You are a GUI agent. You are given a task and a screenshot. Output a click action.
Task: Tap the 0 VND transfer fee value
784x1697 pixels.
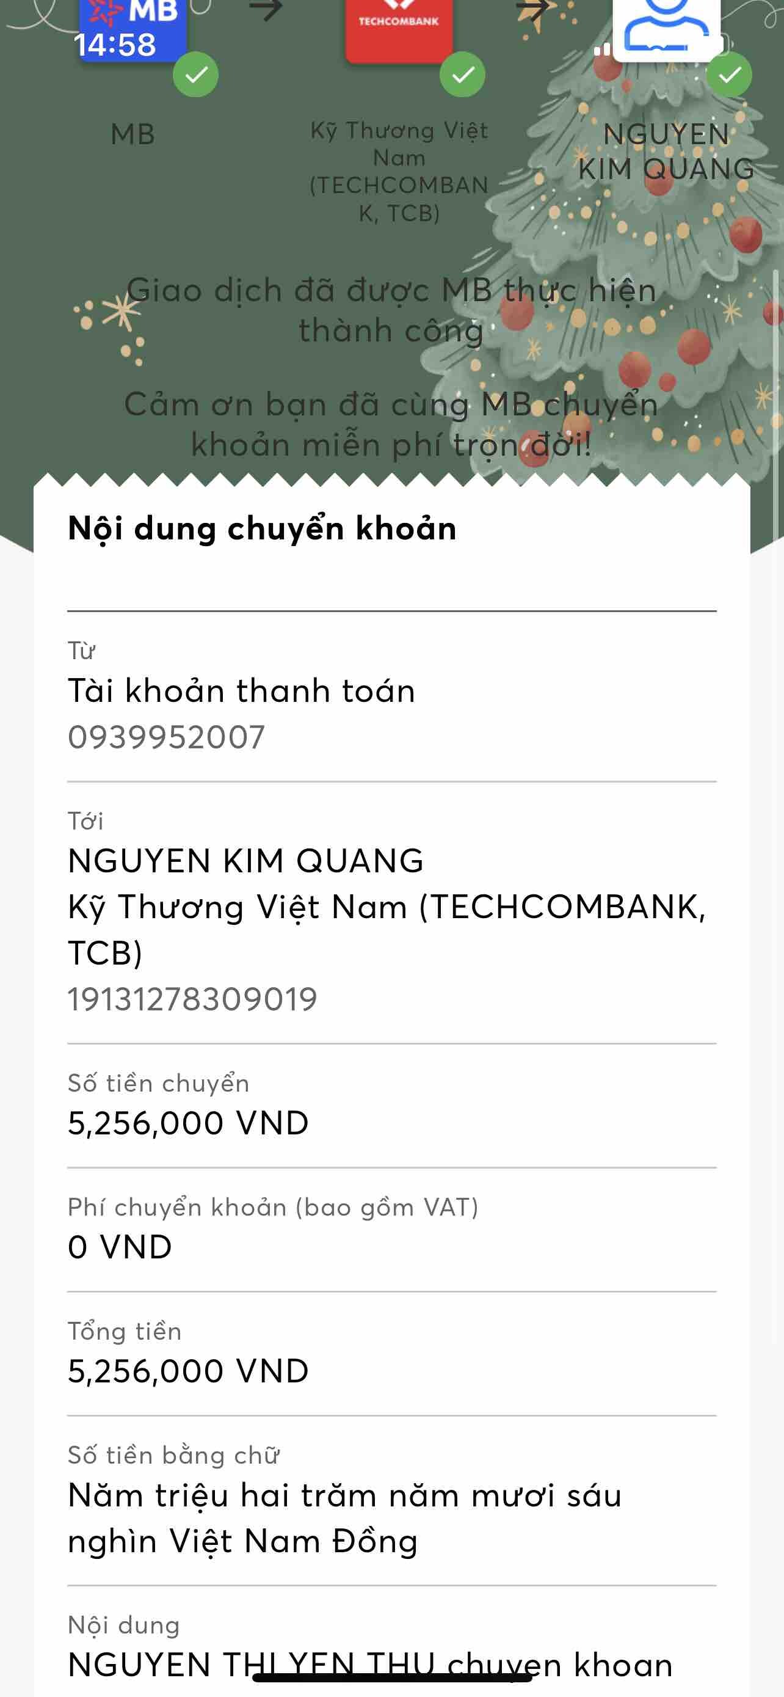click(x=120, y=1247)
